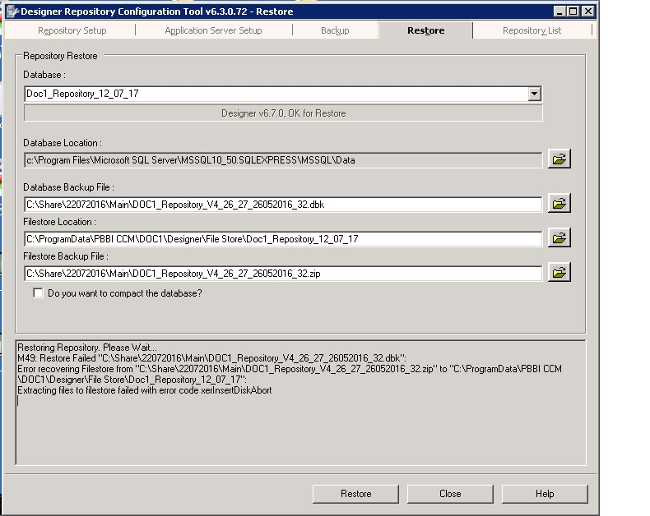This screenshot has width=650, height=516.
Task: Switch to the Repository Setup tab
Action: 72,30
